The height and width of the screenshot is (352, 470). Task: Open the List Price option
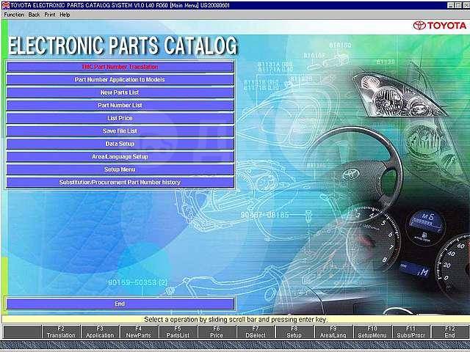120,118
